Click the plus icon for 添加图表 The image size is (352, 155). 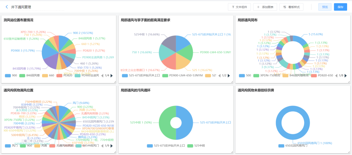click(258, 7)
